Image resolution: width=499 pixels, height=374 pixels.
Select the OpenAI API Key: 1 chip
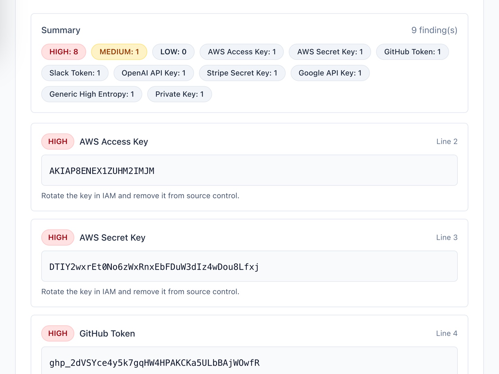[x=154, y=73]
